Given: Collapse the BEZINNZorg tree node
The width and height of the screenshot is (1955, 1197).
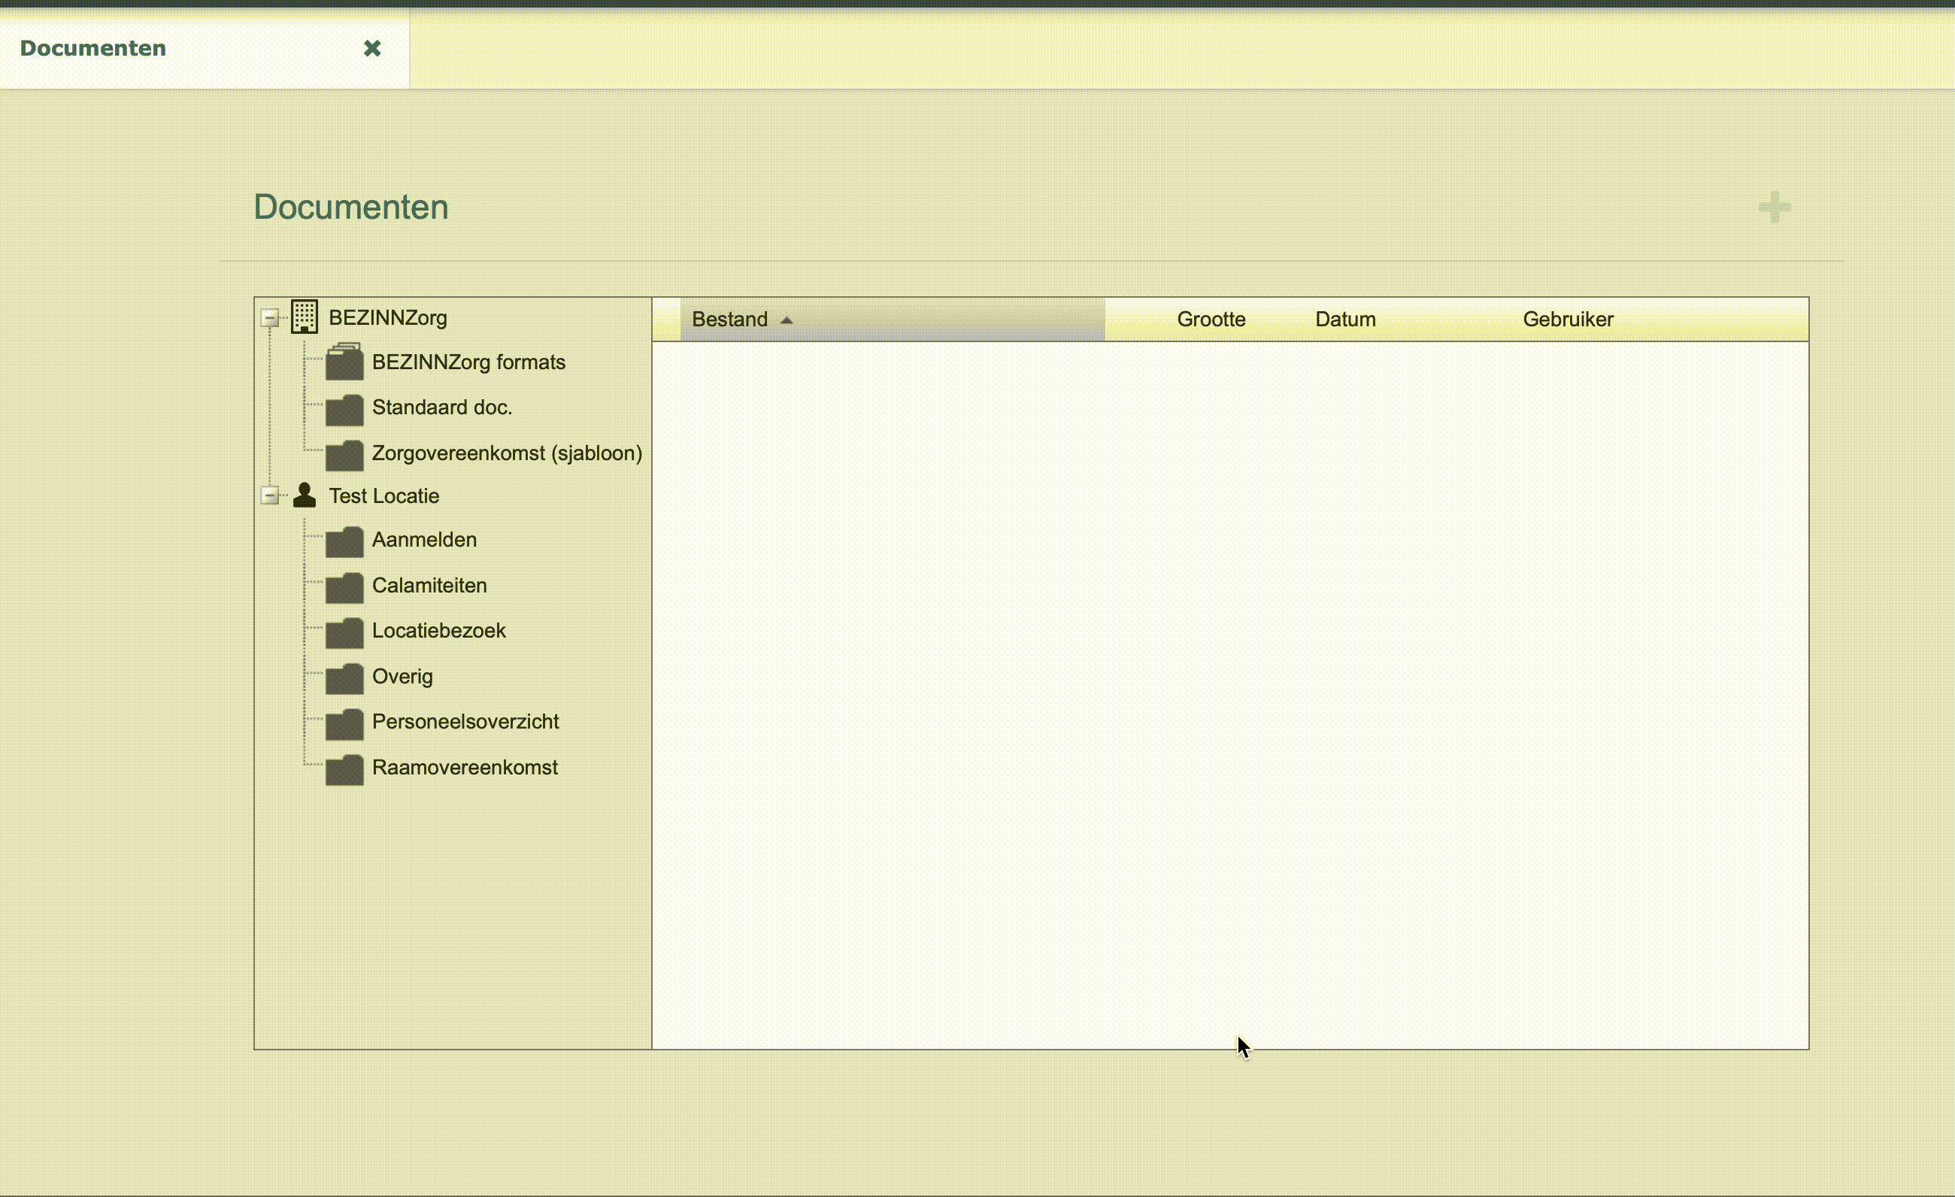Looking at the screenshot, I should (270, 317).
